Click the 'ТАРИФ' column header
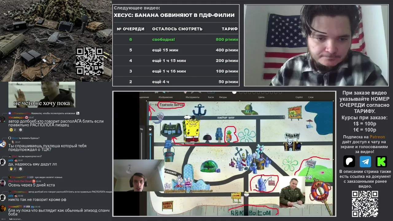Viewport: 393px width, 221px height. [230, 29]
